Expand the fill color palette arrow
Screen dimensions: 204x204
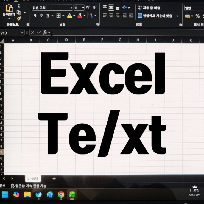coord(74,16)
